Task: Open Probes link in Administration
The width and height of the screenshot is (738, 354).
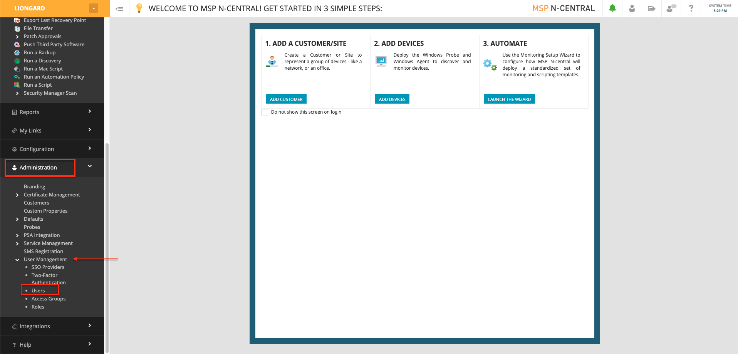Action: point(32,227)
